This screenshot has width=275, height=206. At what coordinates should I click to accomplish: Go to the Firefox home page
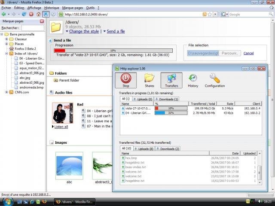click(x=38, y=14)
